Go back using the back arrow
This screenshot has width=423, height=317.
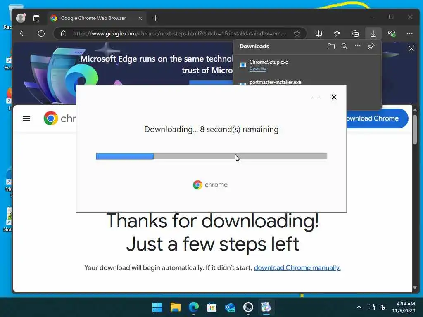[x=23, y=33]
